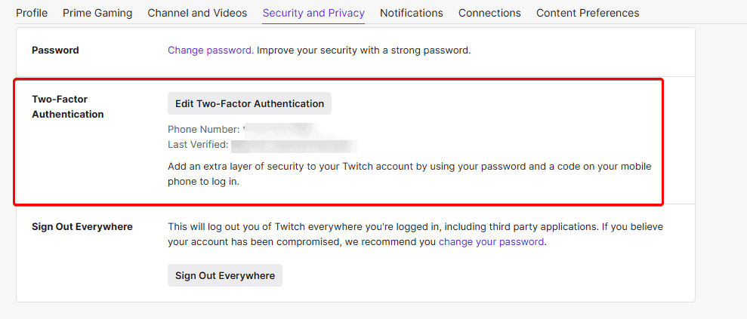This screenshot has width=747, height=319.
Task: Click the bold Password section heading
Action: pyautogui.click(x=55, y=51)
